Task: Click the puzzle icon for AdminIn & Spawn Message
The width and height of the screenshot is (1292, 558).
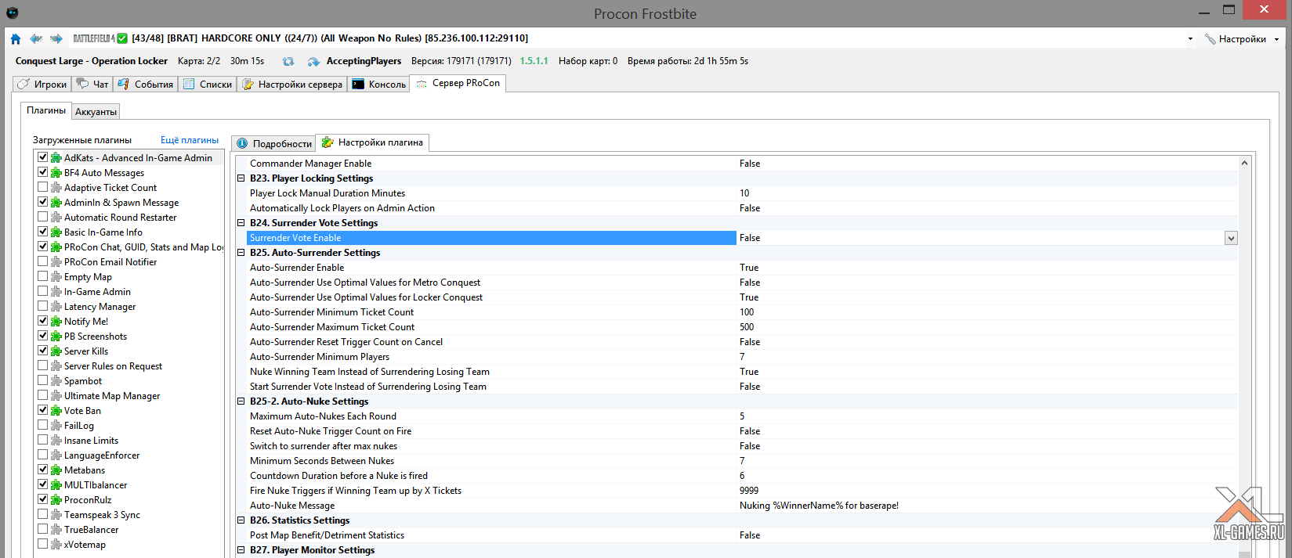Action: [x=56, y=203]
